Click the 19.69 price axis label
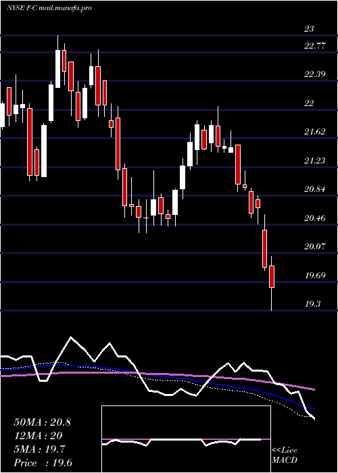This screenshot has width=338, height=473. [x=315, y=275]
